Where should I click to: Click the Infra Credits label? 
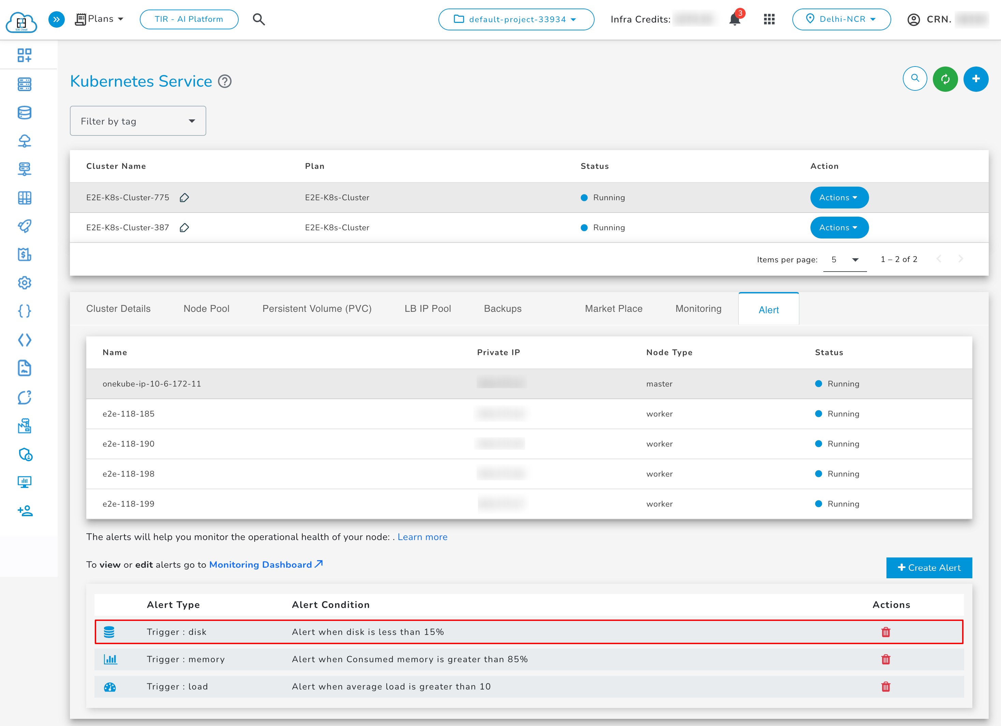point(640,19)
